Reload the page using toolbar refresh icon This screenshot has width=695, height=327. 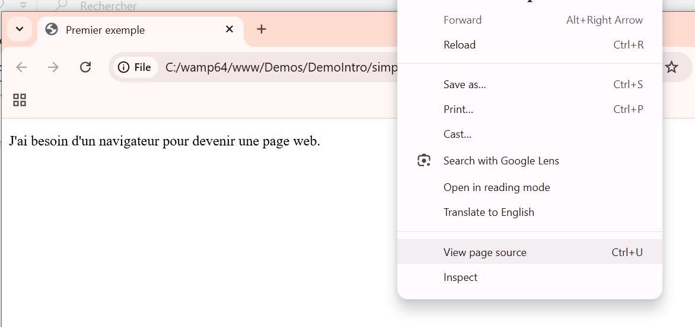coord(85,67)
